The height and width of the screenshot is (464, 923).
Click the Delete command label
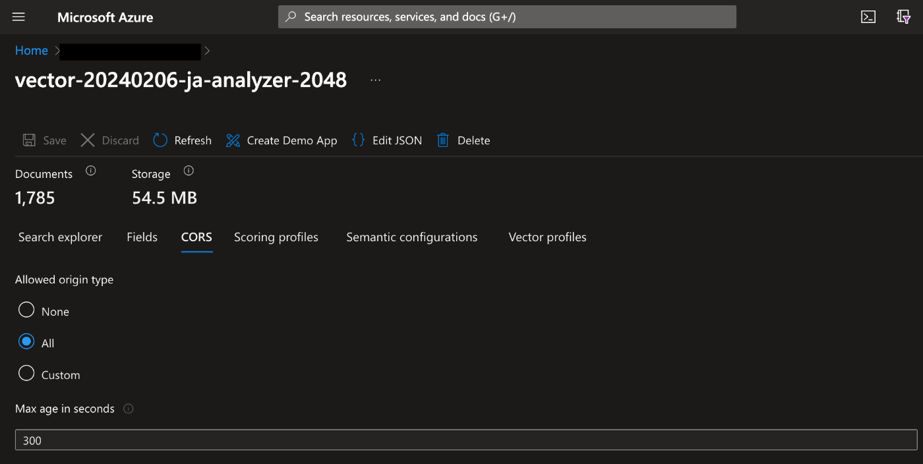[473, 140]
